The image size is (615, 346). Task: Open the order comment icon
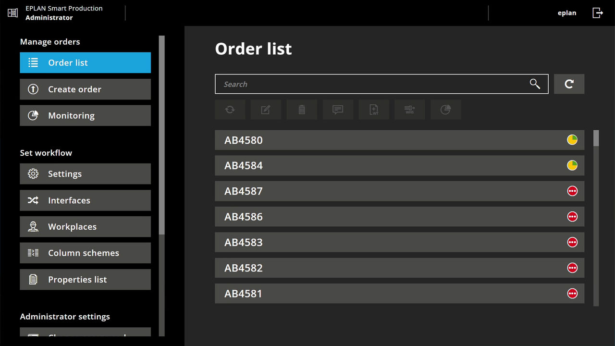(338, 110)
